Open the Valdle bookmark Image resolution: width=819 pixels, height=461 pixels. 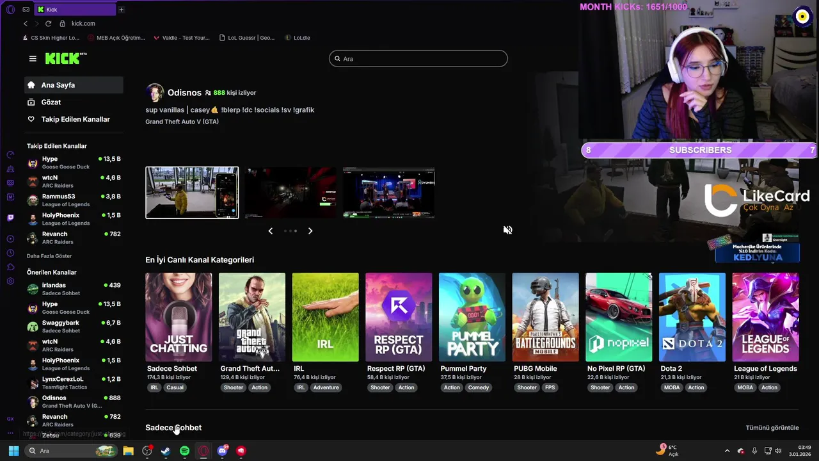(182, 38)
